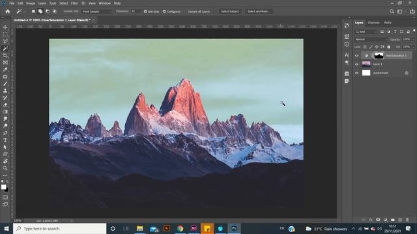This screenshot has width=417, height=234.
Task: Filter for pixel layers icon
Action: tap(382, 32)
